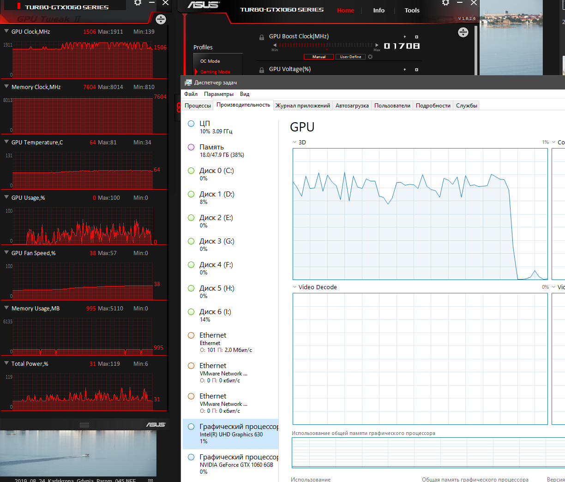Open the Вид menu
The width and height of the screenshot is (565, 482).
click(x=245, y=94)
